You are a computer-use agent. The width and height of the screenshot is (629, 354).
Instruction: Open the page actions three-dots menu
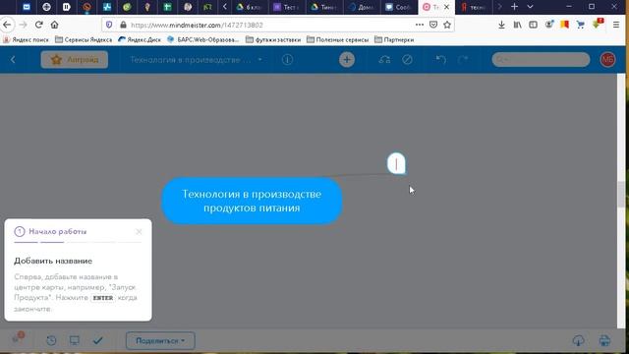[420, 25]
